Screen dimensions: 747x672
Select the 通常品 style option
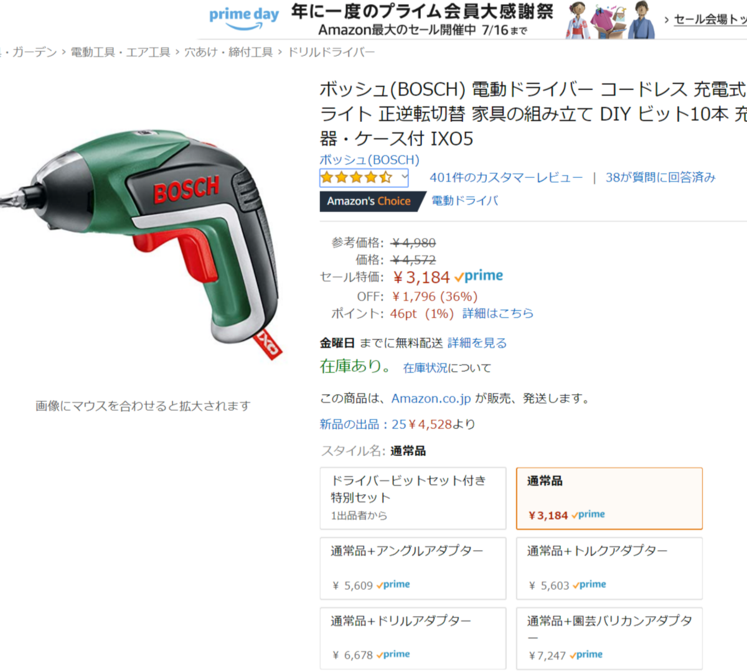609,498
